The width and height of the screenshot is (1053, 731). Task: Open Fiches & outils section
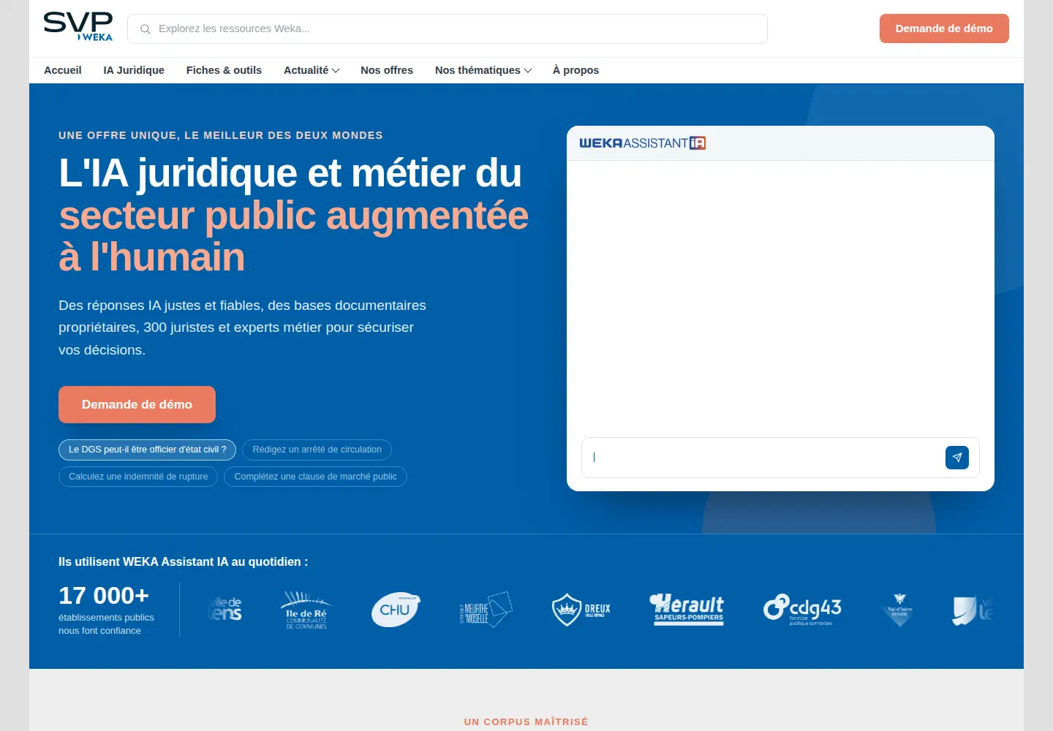click(224, 70)
